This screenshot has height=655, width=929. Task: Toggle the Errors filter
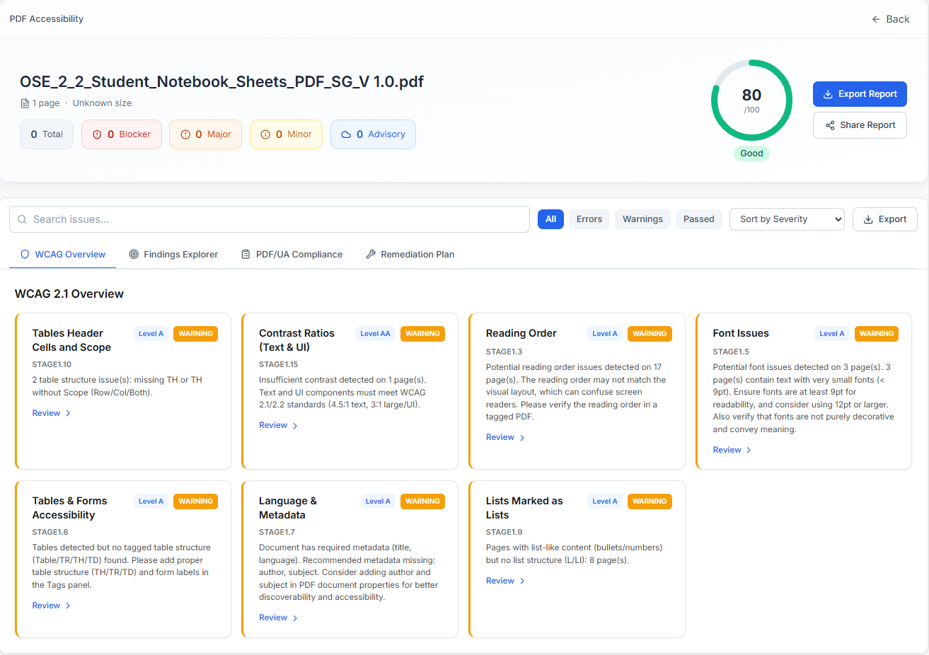point(589,219)
